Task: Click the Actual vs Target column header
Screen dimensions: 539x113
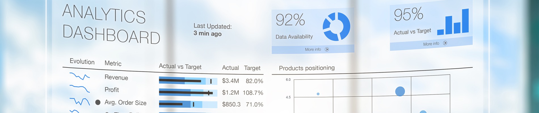Action: pyautogui.click(x=180, y=67)
